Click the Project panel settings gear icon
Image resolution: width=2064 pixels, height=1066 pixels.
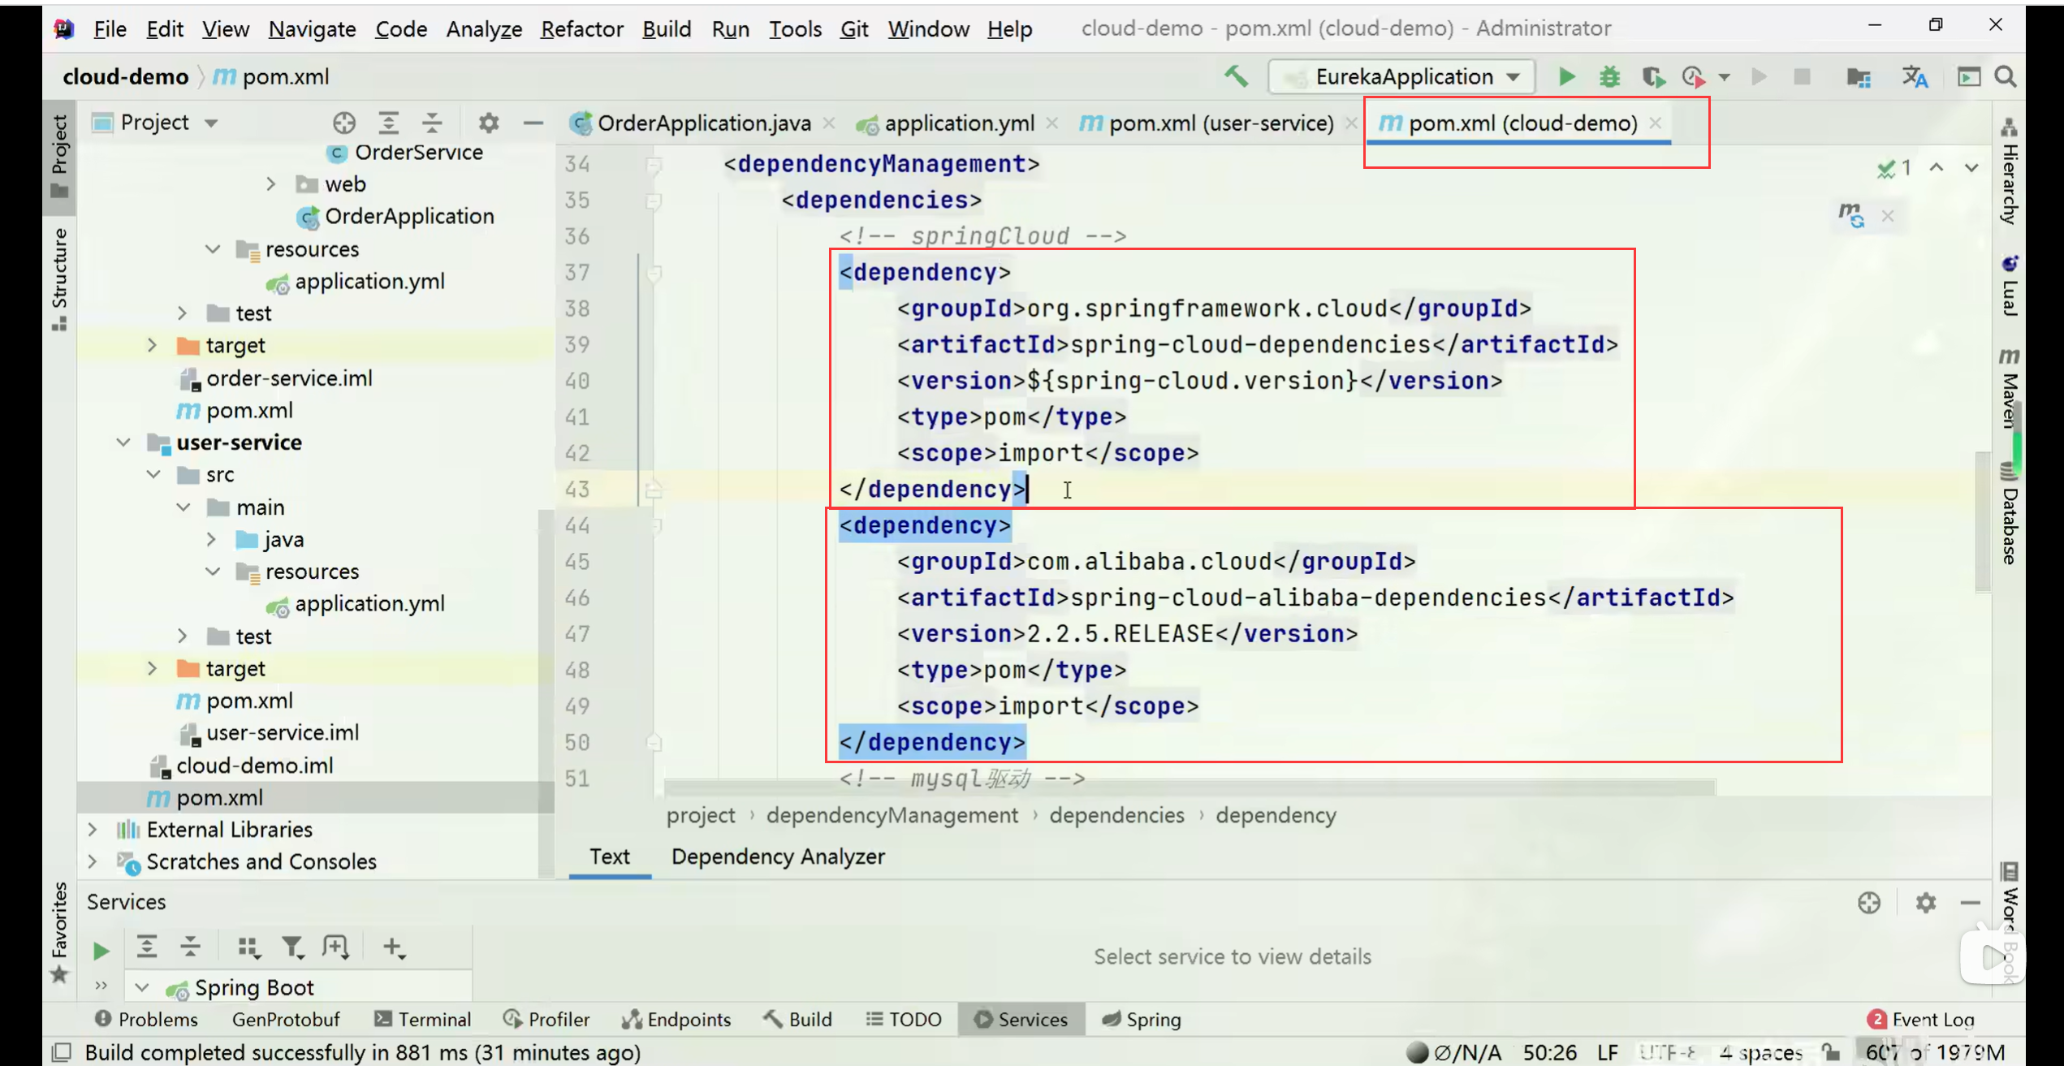coord(488,123)
